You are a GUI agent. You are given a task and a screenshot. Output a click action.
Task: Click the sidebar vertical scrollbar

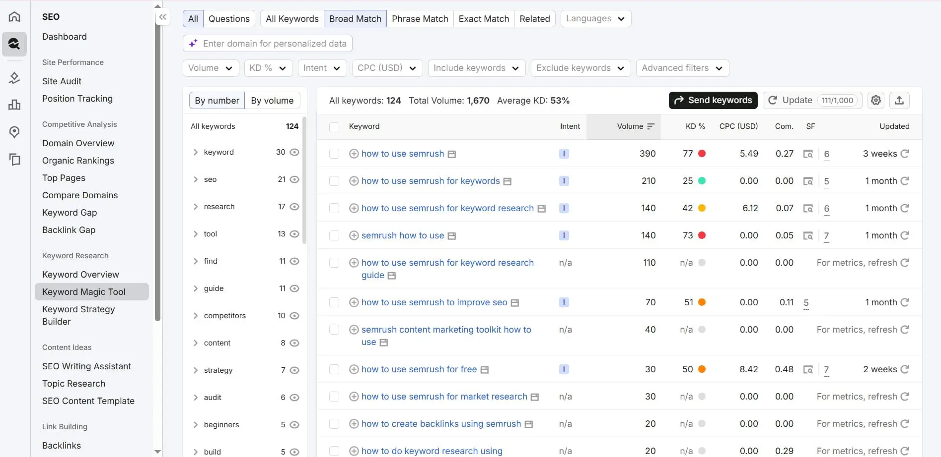click(158, 166)
